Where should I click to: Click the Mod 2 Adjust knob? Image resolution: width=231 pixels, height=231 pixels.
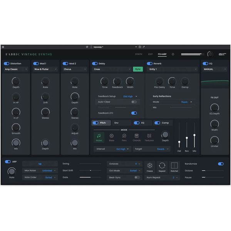click(x=75, y=127)
